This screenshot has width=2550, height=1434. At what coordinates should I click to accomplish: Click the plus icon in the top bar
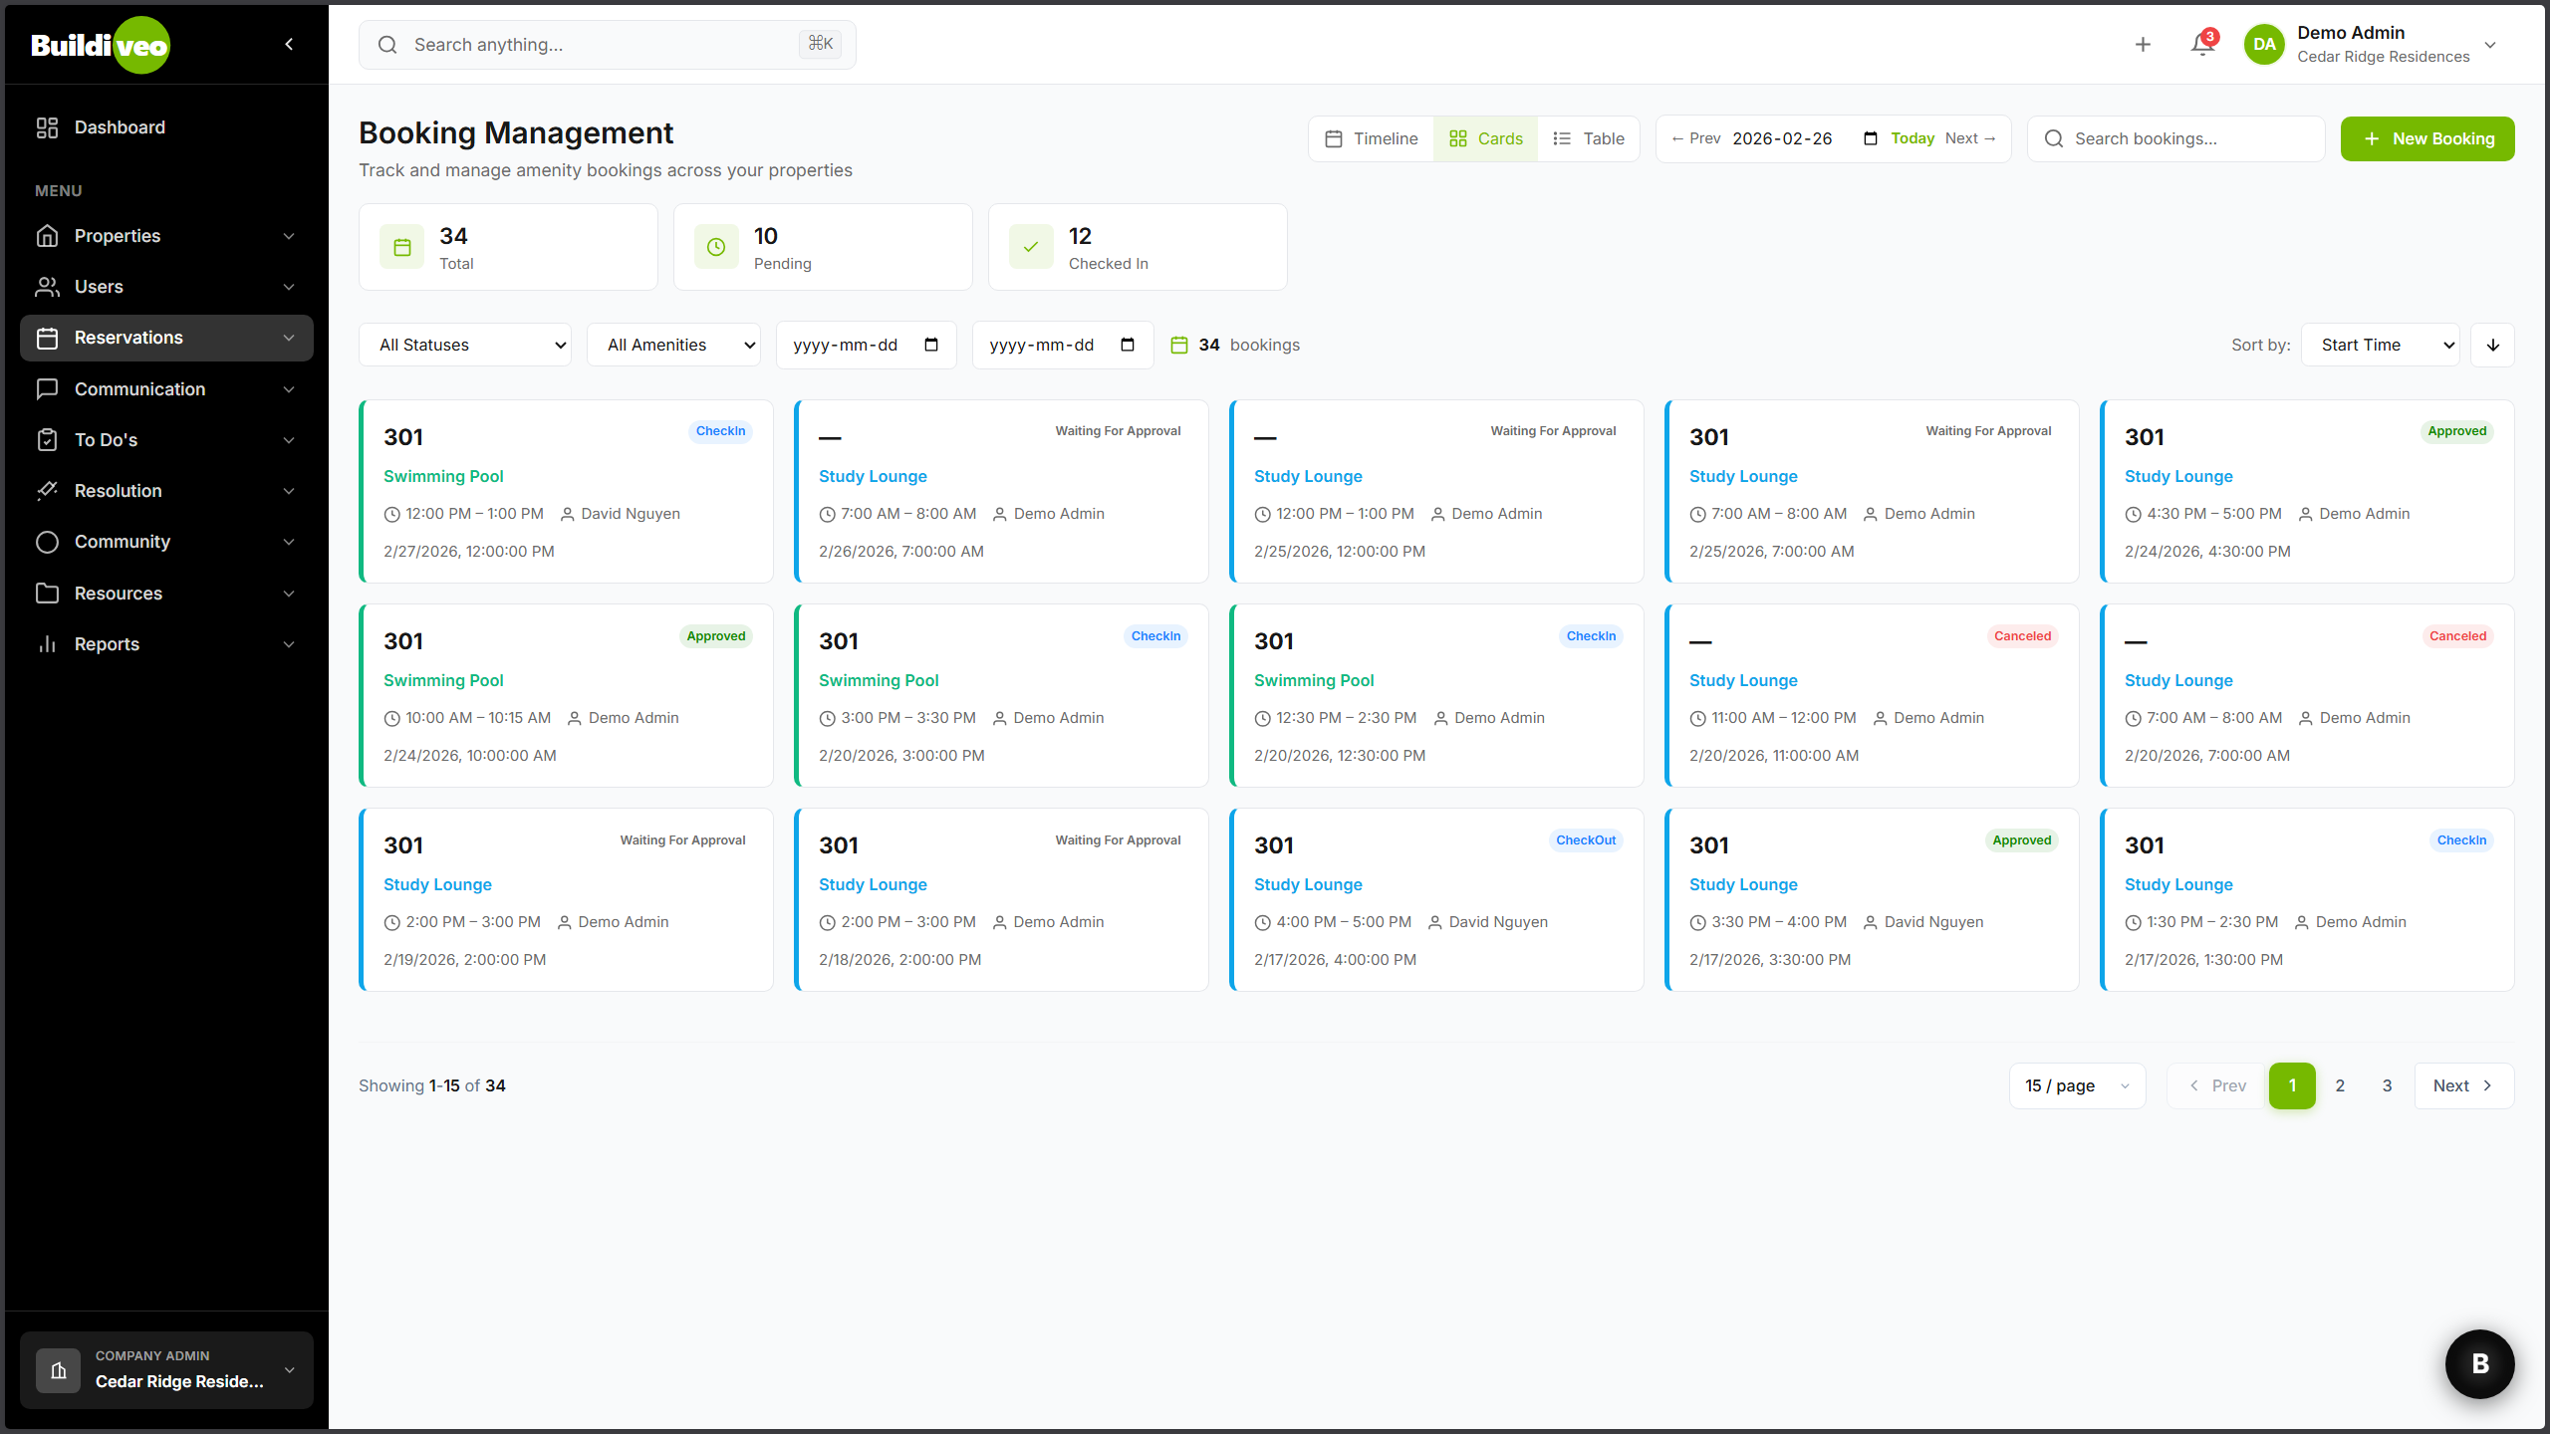(2143, 45)
